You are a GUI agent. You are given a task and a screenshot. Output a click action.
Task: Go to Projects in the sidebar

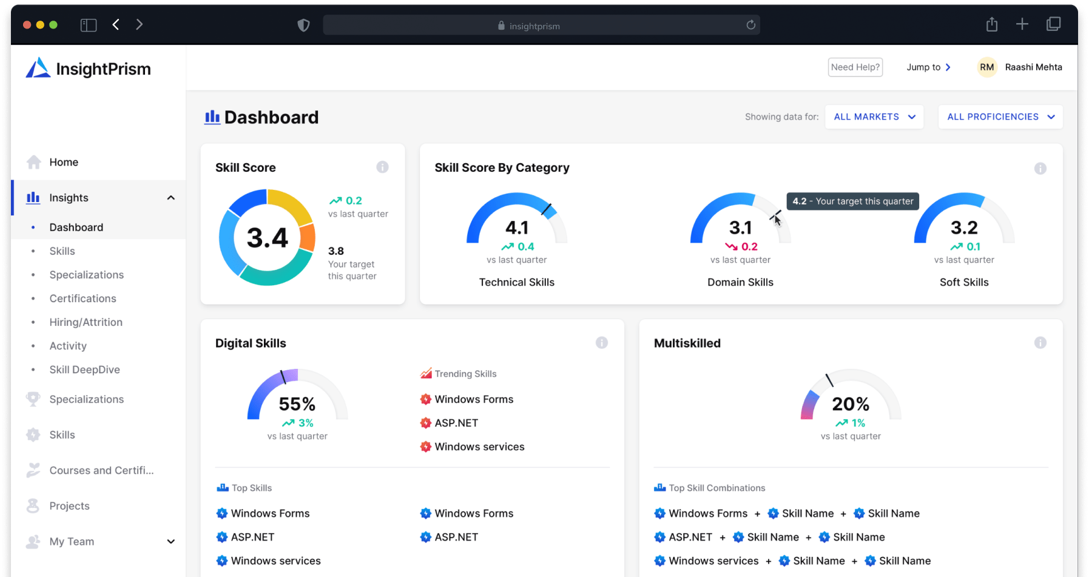(69, 506)
